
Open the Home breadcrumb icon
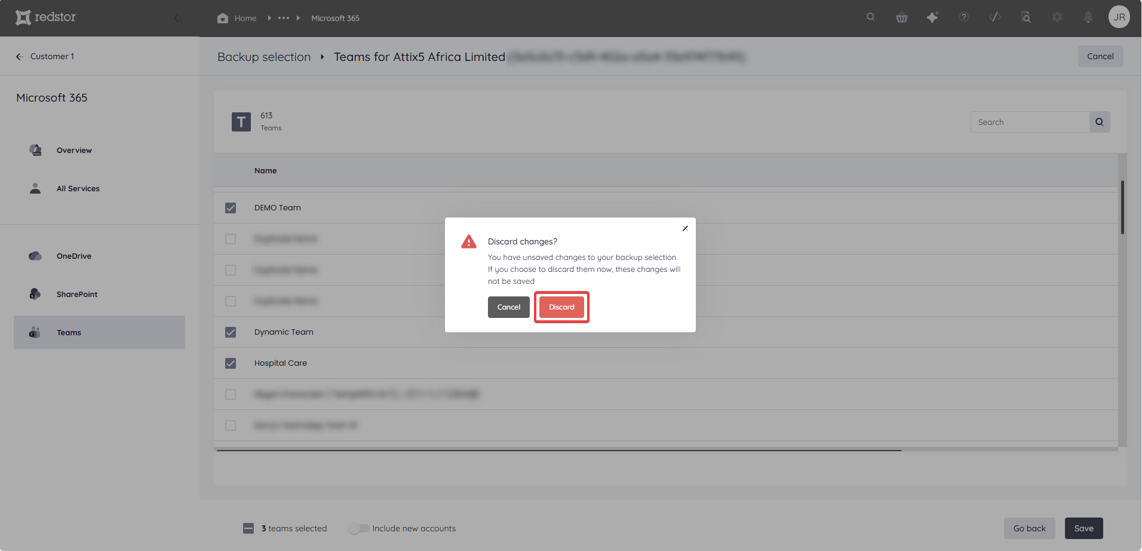tap(223, 18)
